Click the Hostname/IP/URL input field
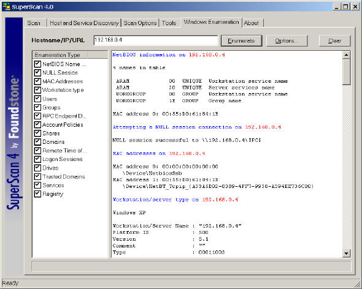This screenshot has width=362, height=289. point(156,40)
